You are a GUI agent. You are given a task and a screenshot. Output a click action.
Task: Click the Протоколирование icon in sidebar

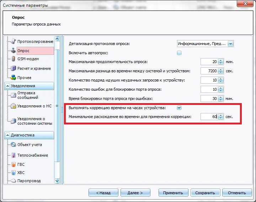14,41
